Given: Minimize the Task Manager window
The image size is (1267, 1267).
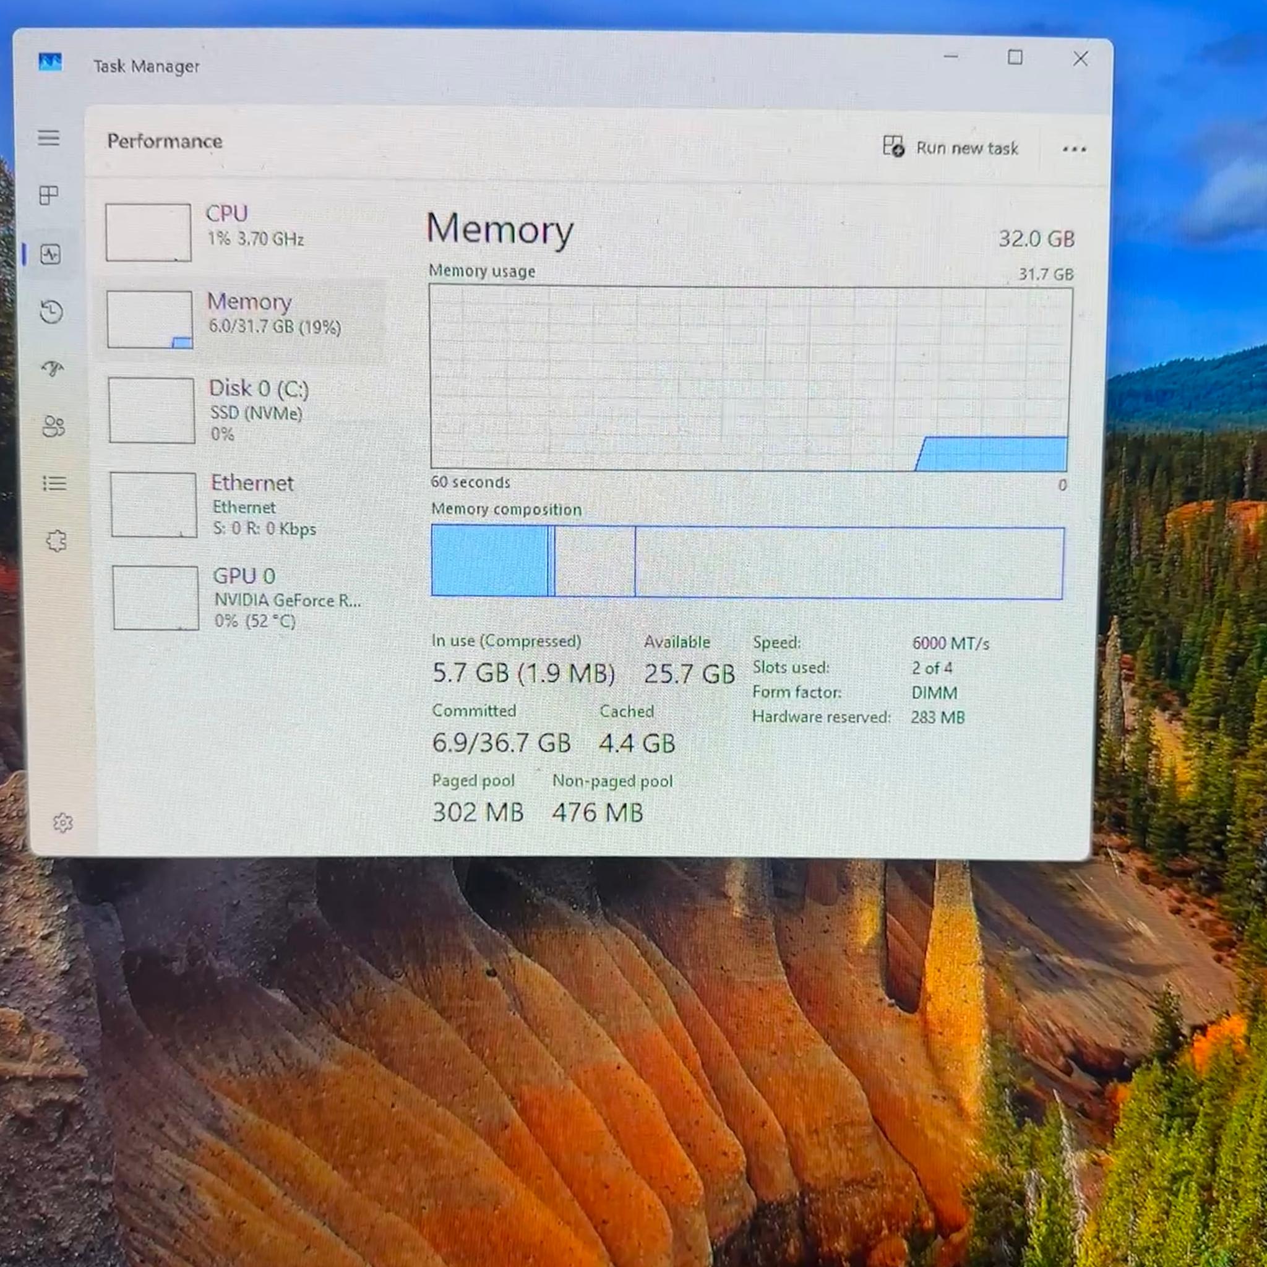Looking at the screenshot, I should pyautogui.click(x=951, y=57).
